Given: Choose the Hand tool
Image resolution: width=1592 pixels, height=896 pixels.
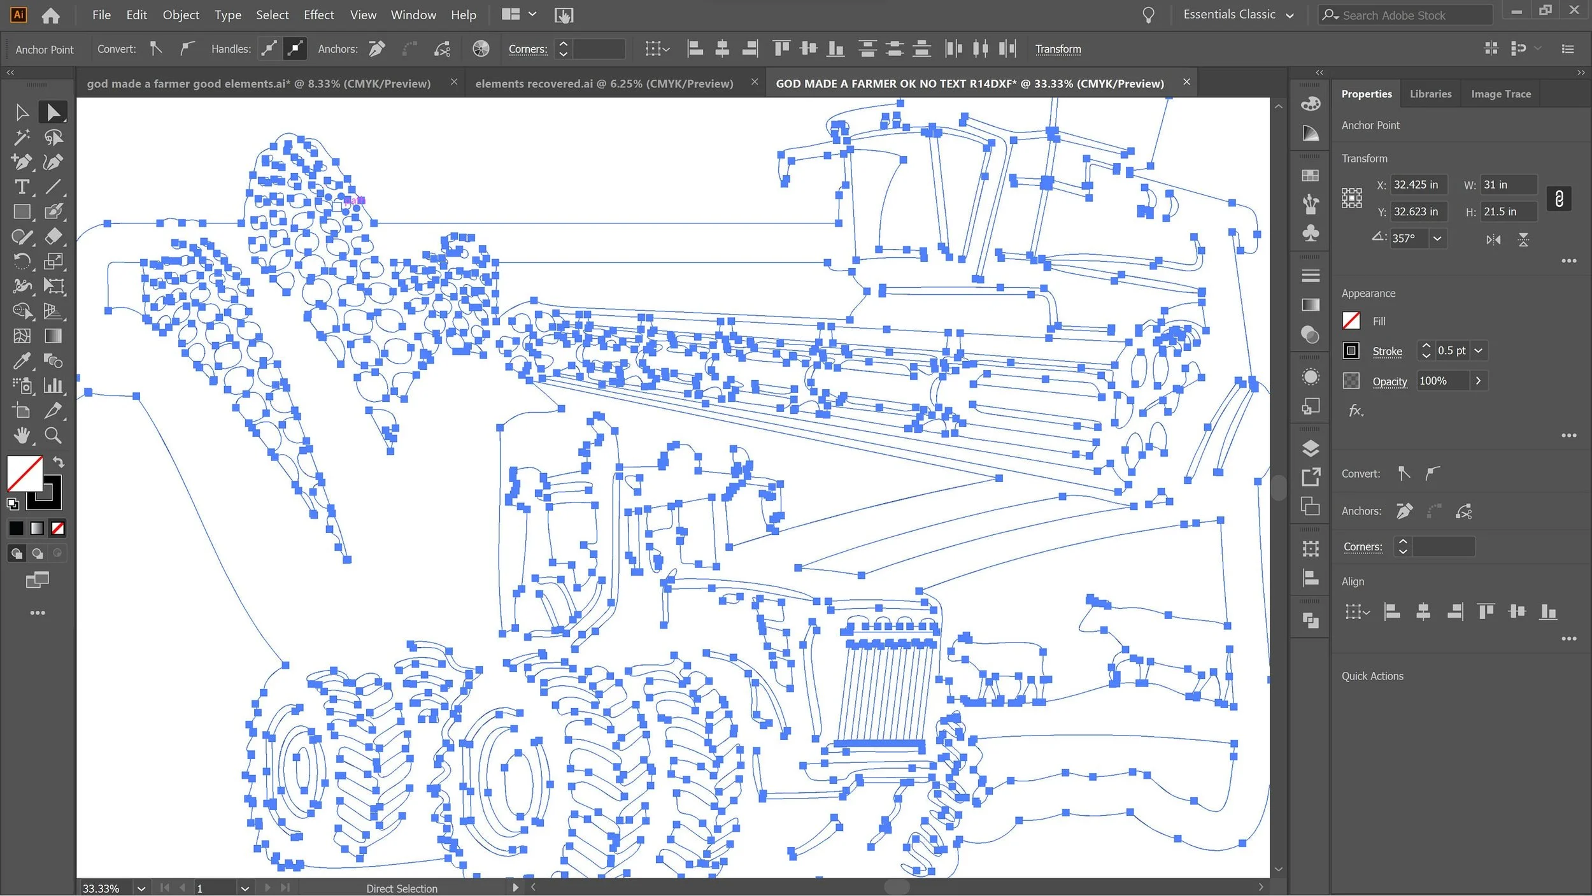Looking at the screenshot, I should point(22,436).
